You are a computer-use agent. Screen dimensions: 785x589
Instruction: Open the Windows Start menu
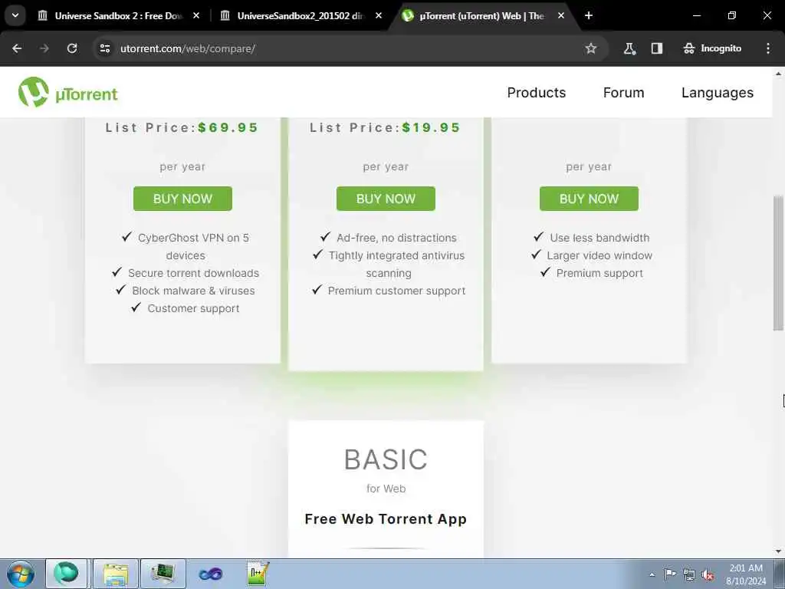[21, 574]
